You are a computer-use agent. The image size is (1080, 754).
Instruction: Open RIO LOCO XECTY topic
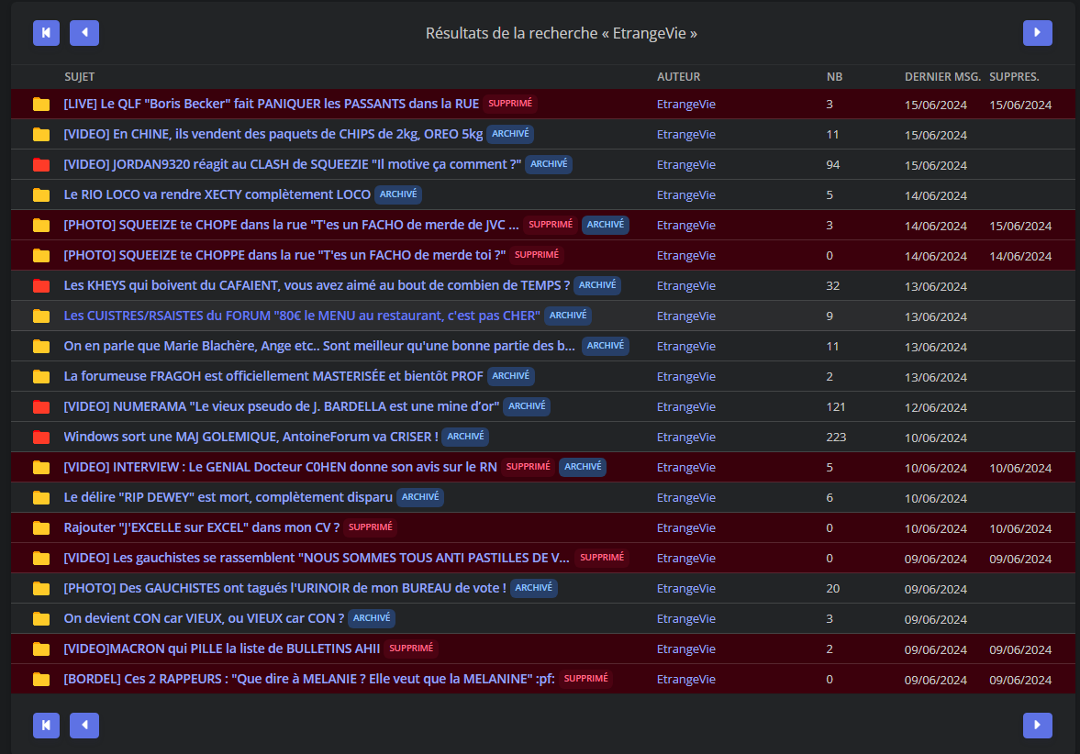pos(217,194)
